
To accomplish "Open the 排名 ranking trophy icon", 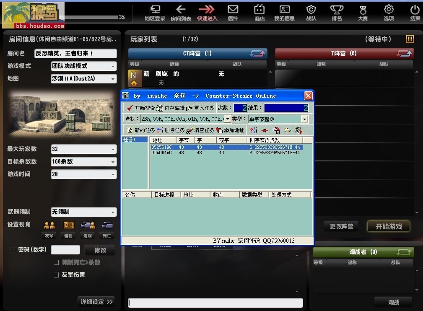I will pyautogui.click(x=337, y=13).
